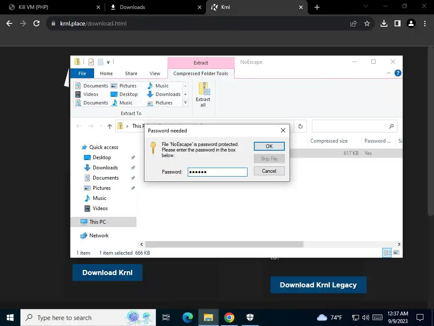Image resolution: width=434 pixels, height=326 pixels.
Task: Close the Password needed dialog
Action: point(283,130)
